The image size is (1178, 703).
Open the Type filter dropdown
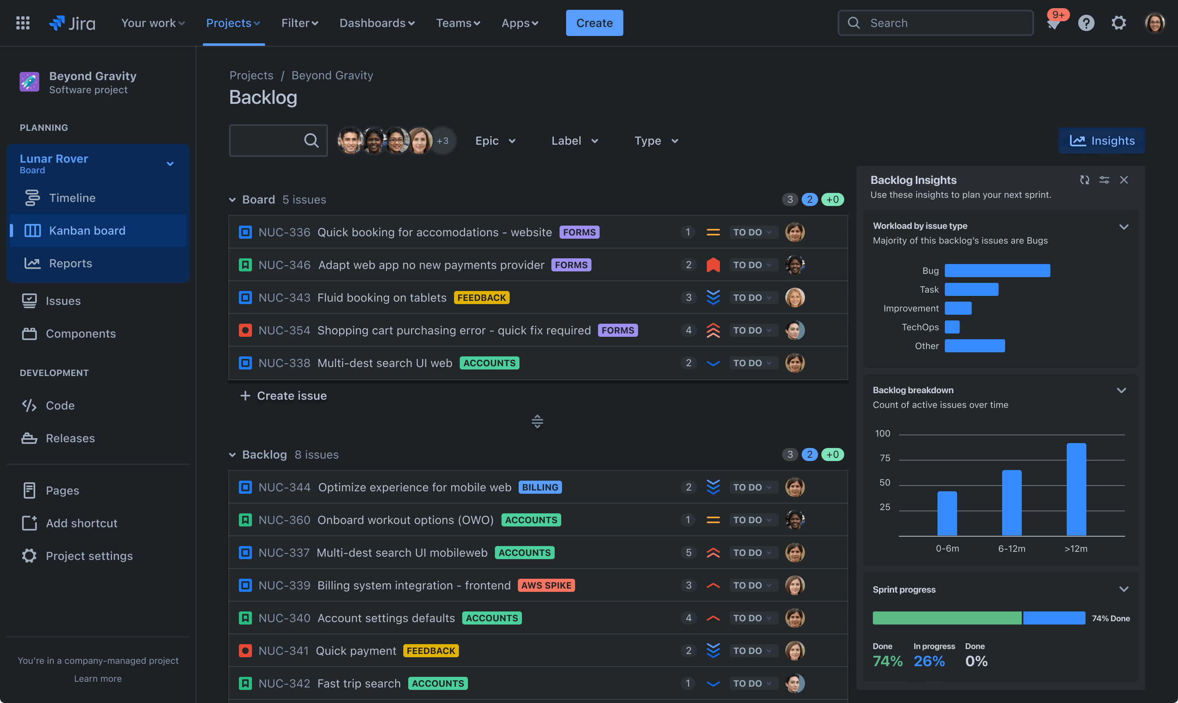656,140
